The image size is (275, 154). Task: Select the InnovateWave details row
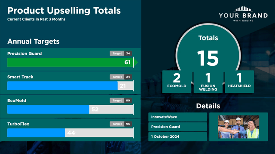(x=177, y=117)
